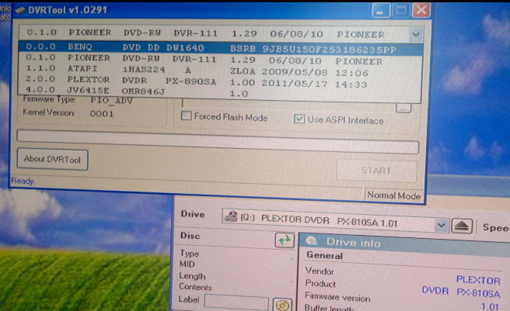Click the MID label in Disc panel
Image resolution: width=510 pixels, height=311 pixels.
click(187, 264)
